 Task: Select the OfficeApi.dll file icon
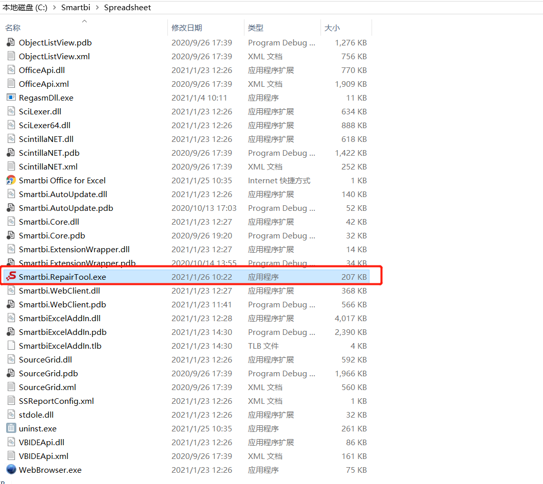(11, 70)
